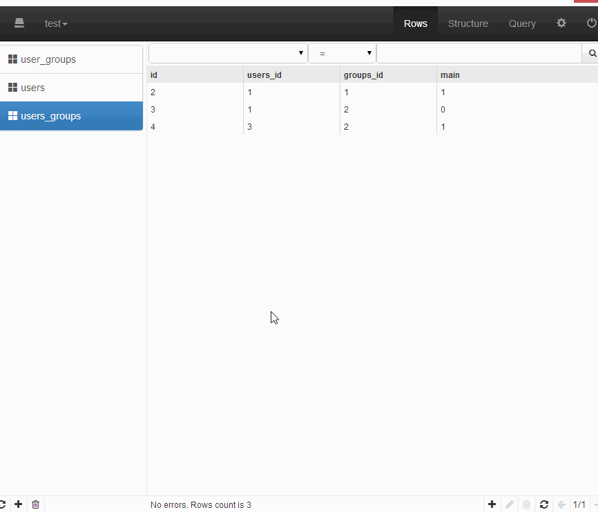Switch to the Rows tab
598x512 pixels.
tap(415, 23)
